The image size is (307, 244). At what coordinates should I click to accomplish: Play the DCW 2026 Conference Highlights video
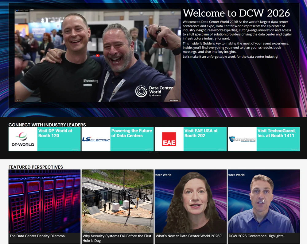point(264,201)
